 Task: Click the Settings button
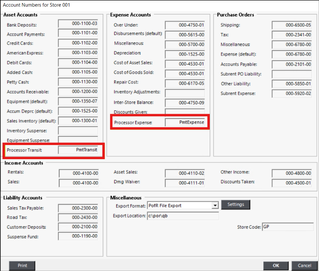pyautogui.click(x=235, y=205)
